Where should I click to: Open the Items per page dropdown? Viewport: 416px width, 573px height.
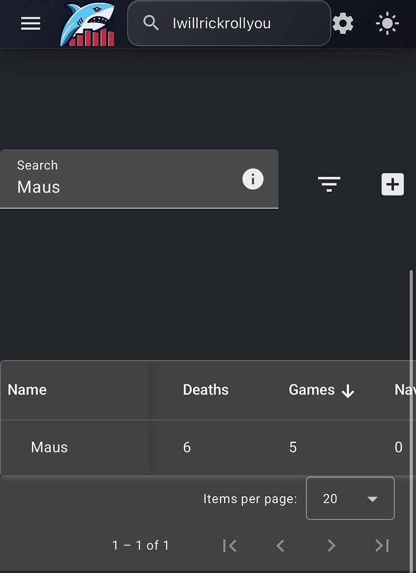[x=350, y=498]
